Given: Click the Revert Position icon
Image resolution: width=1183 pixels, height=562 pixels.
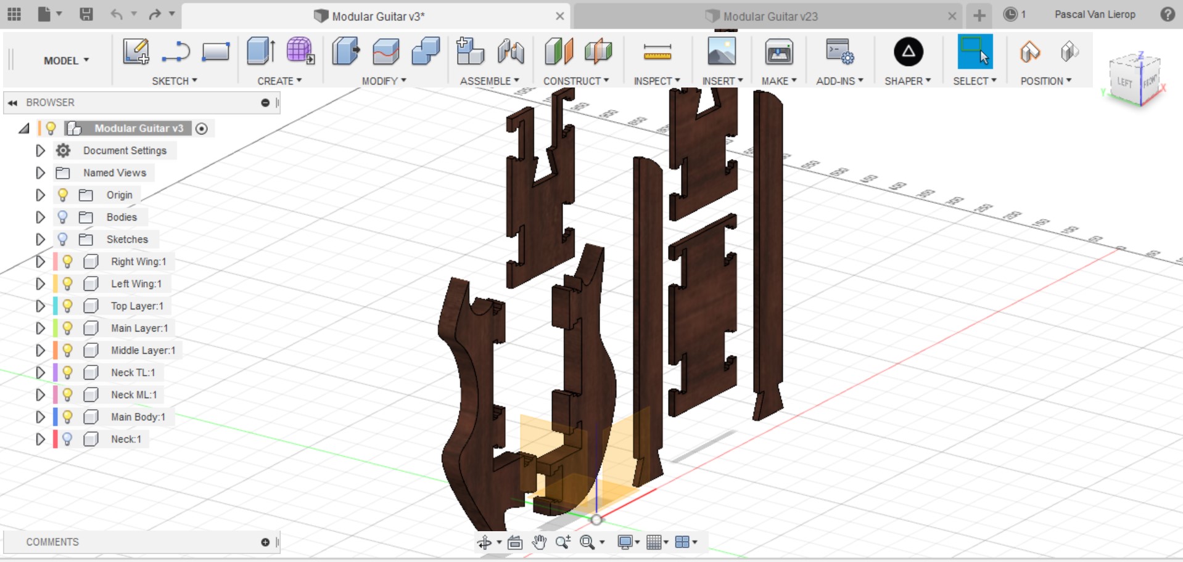Looking at the screenshot, I should [x=1070, y=52].
